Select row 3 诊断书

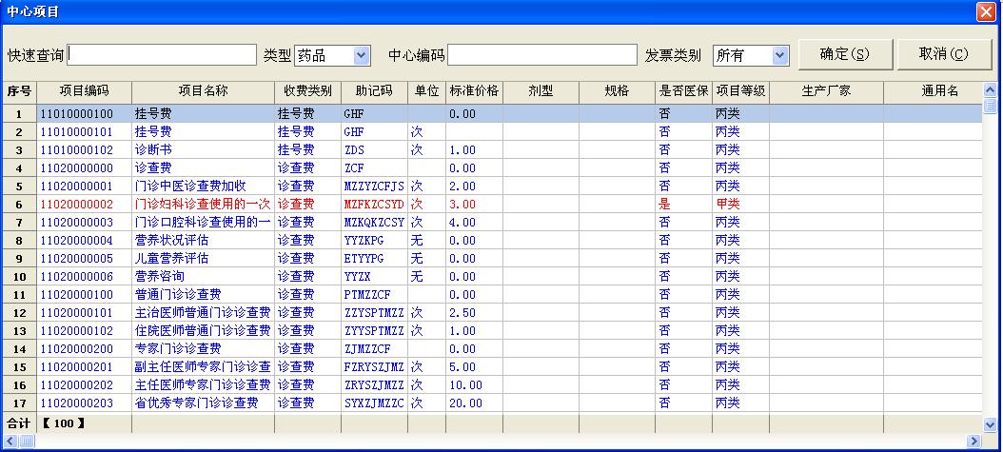pyautogui.click(x=203, y=150)
